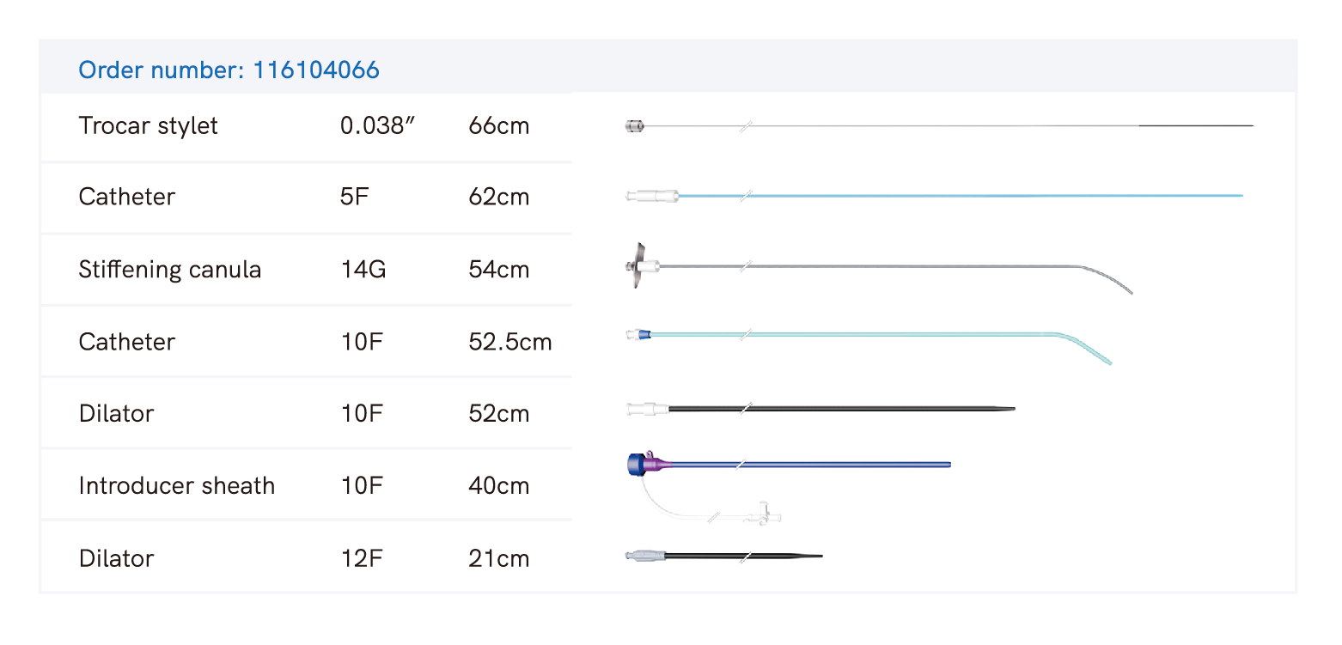Click the order number 116104066 heading
This screenshot has width=1342, height=645.
229,70
